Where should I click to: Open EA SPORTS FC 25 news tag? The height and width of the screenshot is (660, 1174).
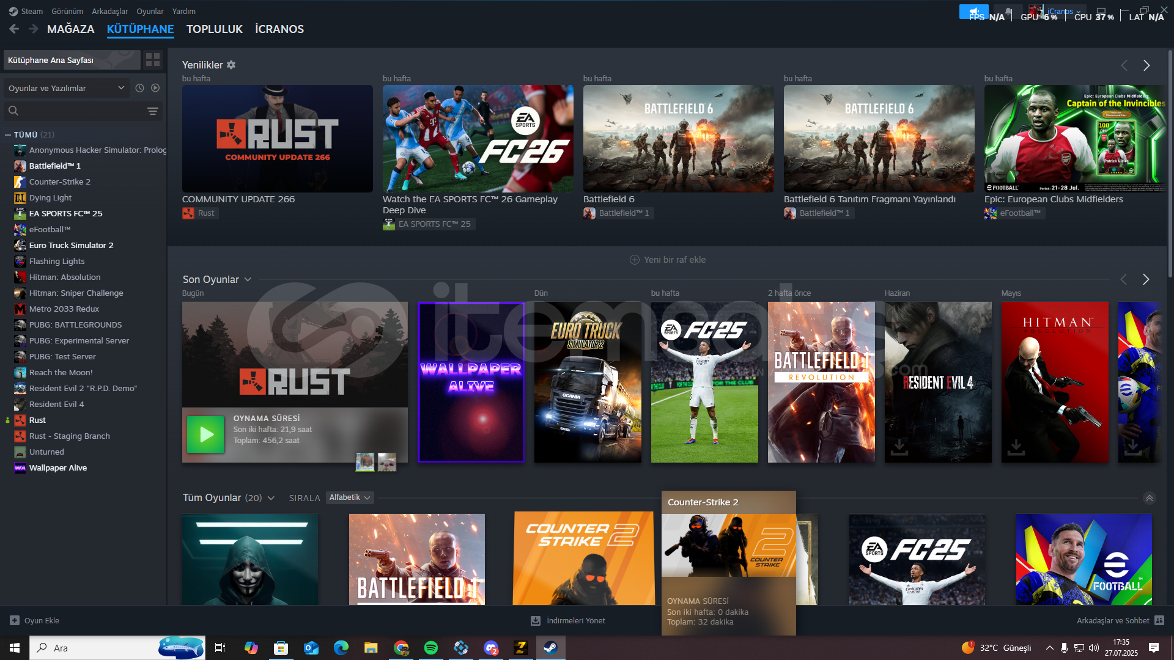(428, 224)
